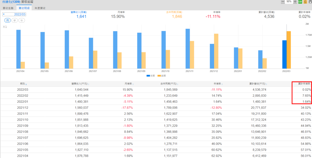
Task: Click the 62.92% yearly growth cell
Action: (217, 156)
